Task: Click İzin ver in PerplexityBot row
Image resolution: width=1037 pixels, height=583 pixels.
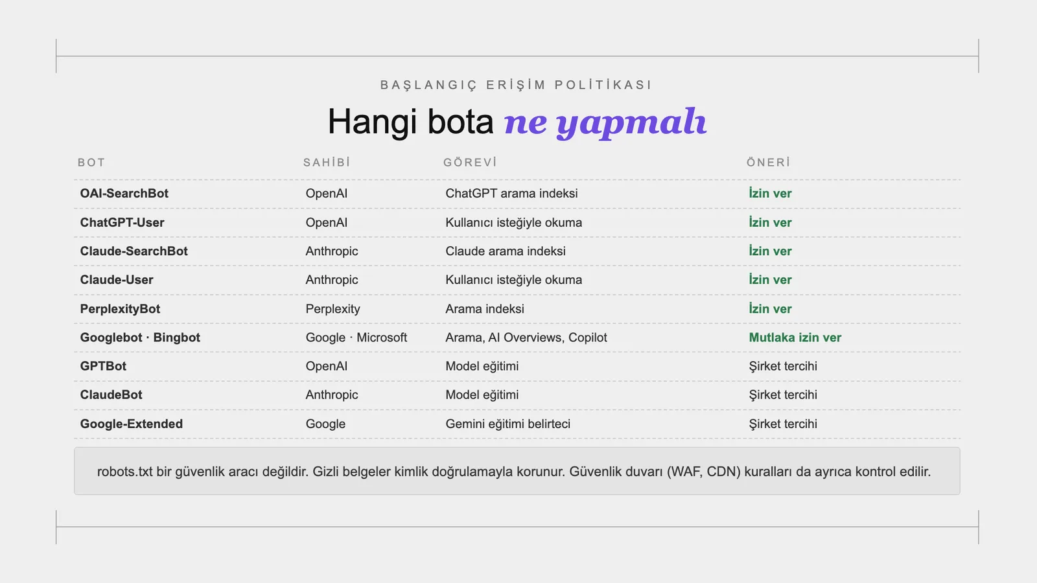Action: pyautogui.click(x=770, y=309)
